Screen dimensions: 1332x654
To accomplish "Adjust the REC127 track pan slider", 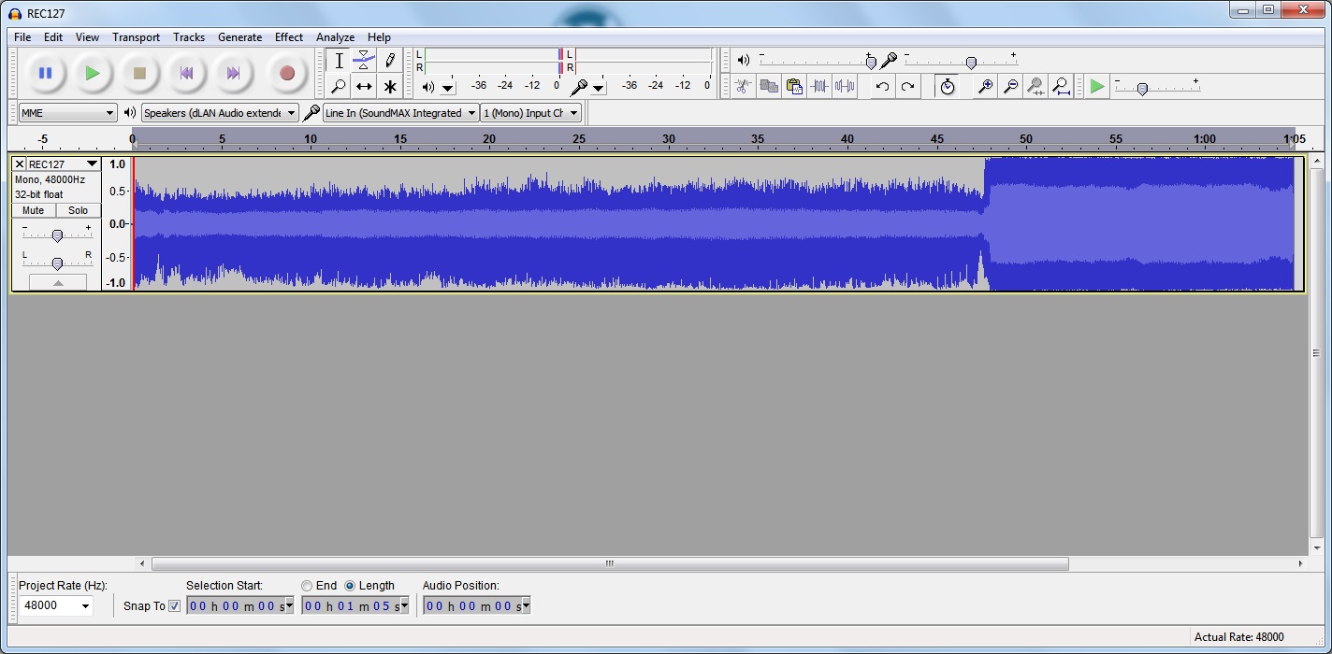I will coord(57,263).
